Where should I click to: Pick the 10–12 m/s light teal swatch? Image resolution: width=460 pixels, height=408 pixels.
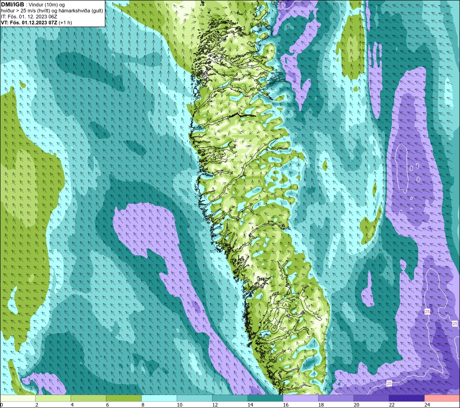click(195, 398)
